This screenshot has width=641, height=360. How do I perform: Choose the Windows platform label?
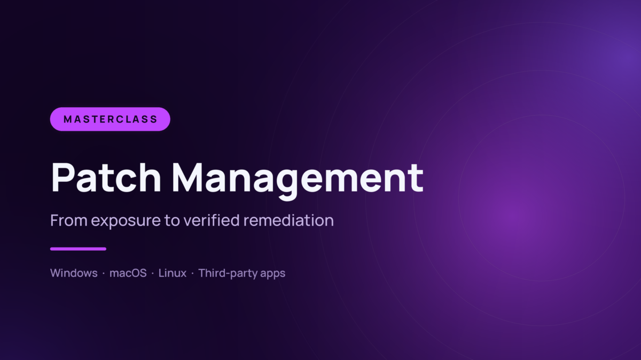74,273
